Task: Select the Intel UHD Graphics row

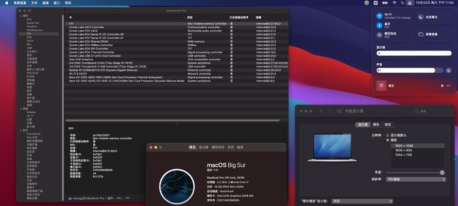Action: (x=177, y=59)
